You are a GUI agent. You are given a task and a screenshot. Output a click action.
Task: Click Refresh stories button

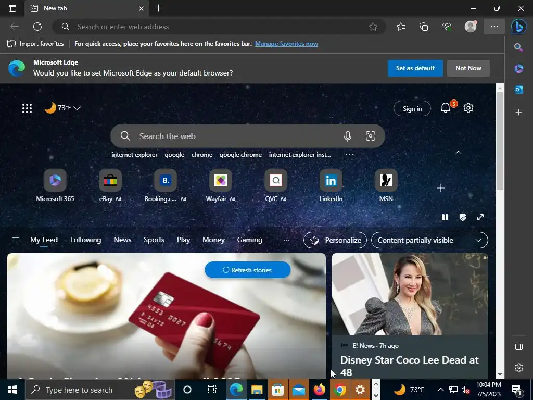click(247, 270)
